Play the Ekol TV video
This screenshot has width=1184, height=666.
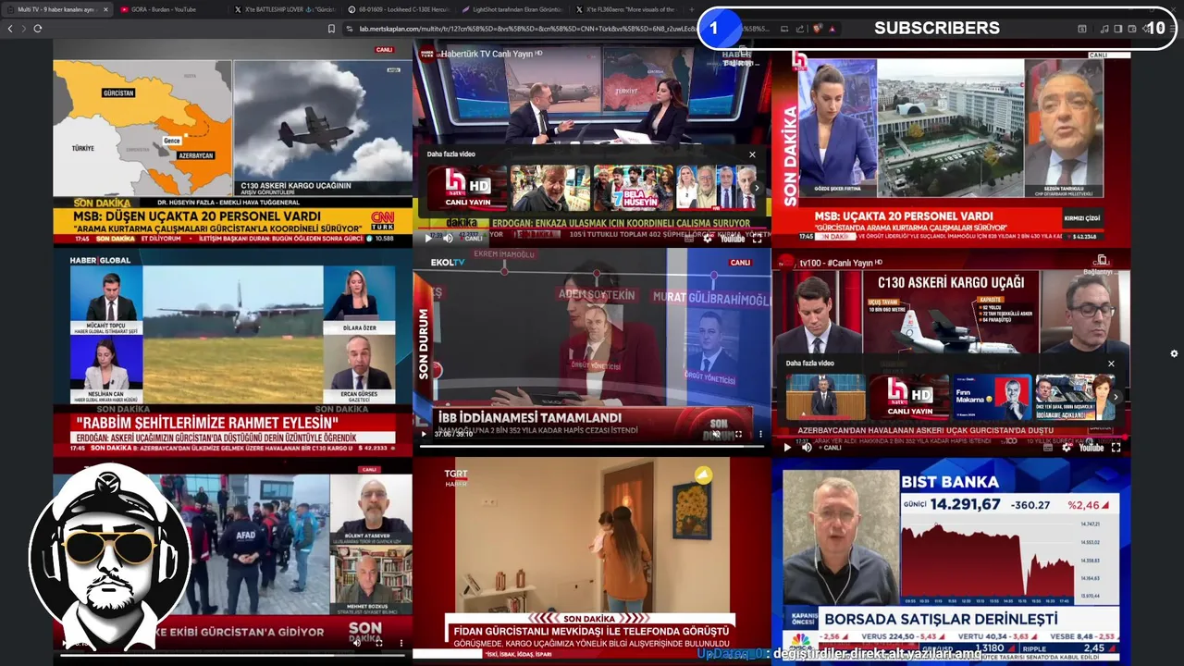[x=425, y=433]
